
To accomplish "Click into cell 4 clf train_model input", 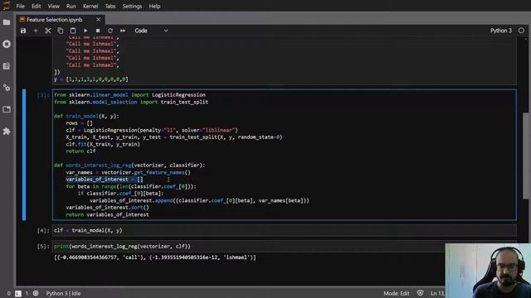I will pos(284,230).
